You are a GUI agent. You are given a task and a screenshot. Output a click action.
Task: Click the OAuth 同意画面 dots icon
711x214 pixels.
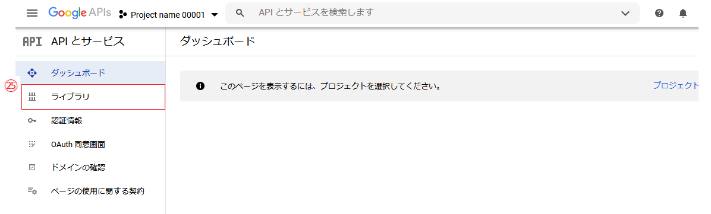[32, 144]
